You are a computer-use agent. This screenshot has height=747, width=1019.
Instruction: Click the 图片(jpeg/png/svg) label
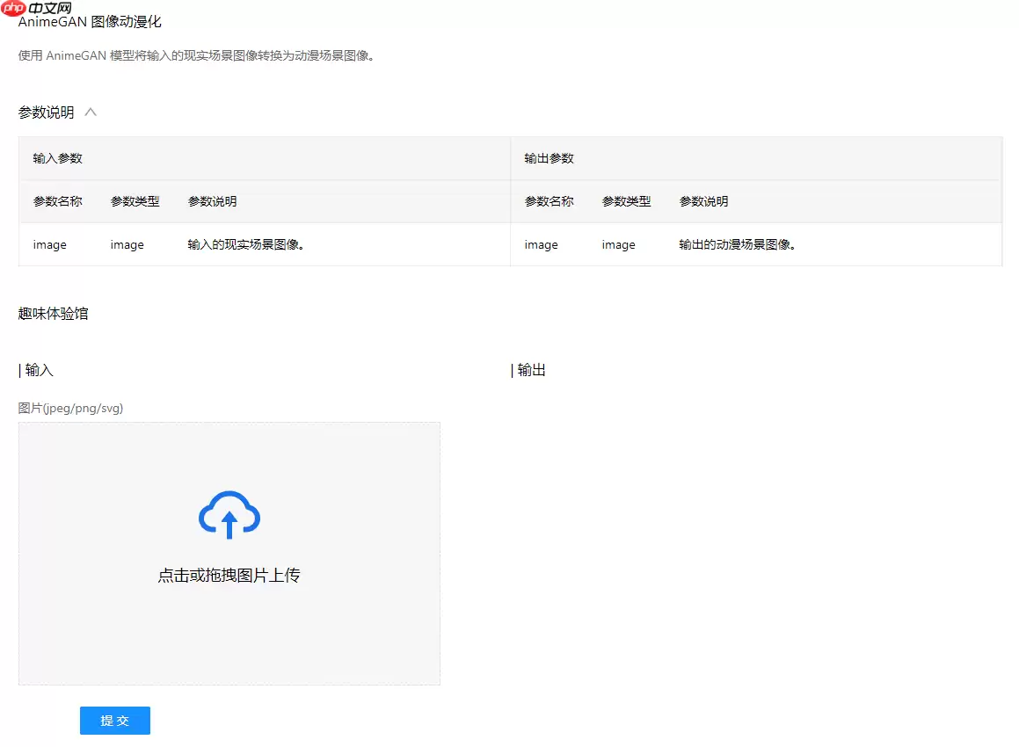pos(70,408)
